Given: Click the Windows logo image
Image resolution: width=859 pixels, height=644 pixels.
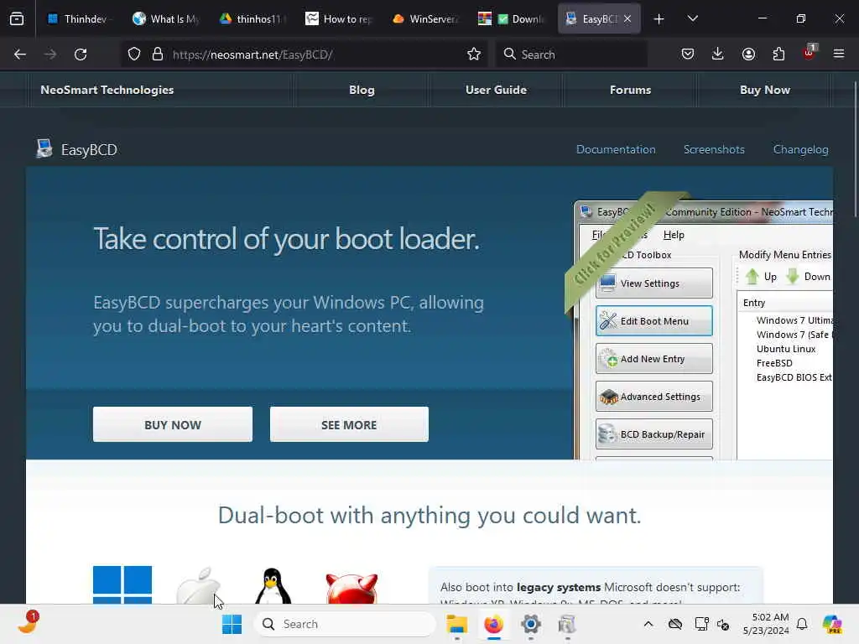Looking at the screenshot, I should (x=122, y=584).
